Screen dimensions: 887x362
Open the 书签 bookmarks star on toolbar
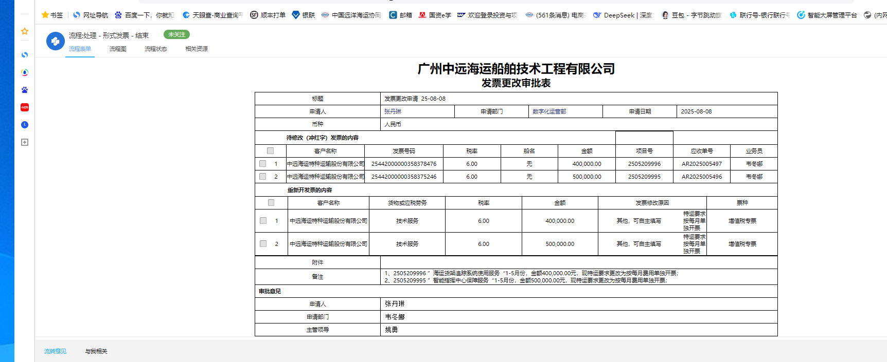51,15
